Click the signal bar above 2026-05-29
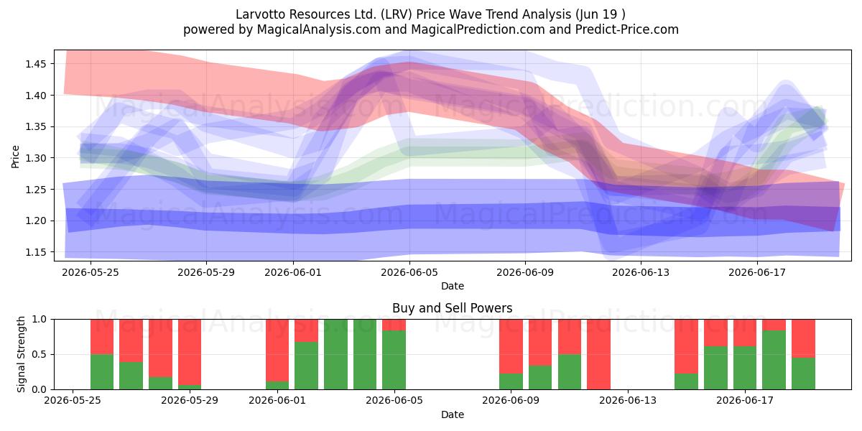This screenshot has height=431, width=862. coord(190,354)
